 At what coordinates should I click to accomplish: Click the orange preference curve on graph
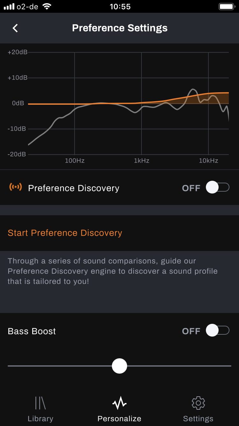pyautogui.click(x=178, y=99)
